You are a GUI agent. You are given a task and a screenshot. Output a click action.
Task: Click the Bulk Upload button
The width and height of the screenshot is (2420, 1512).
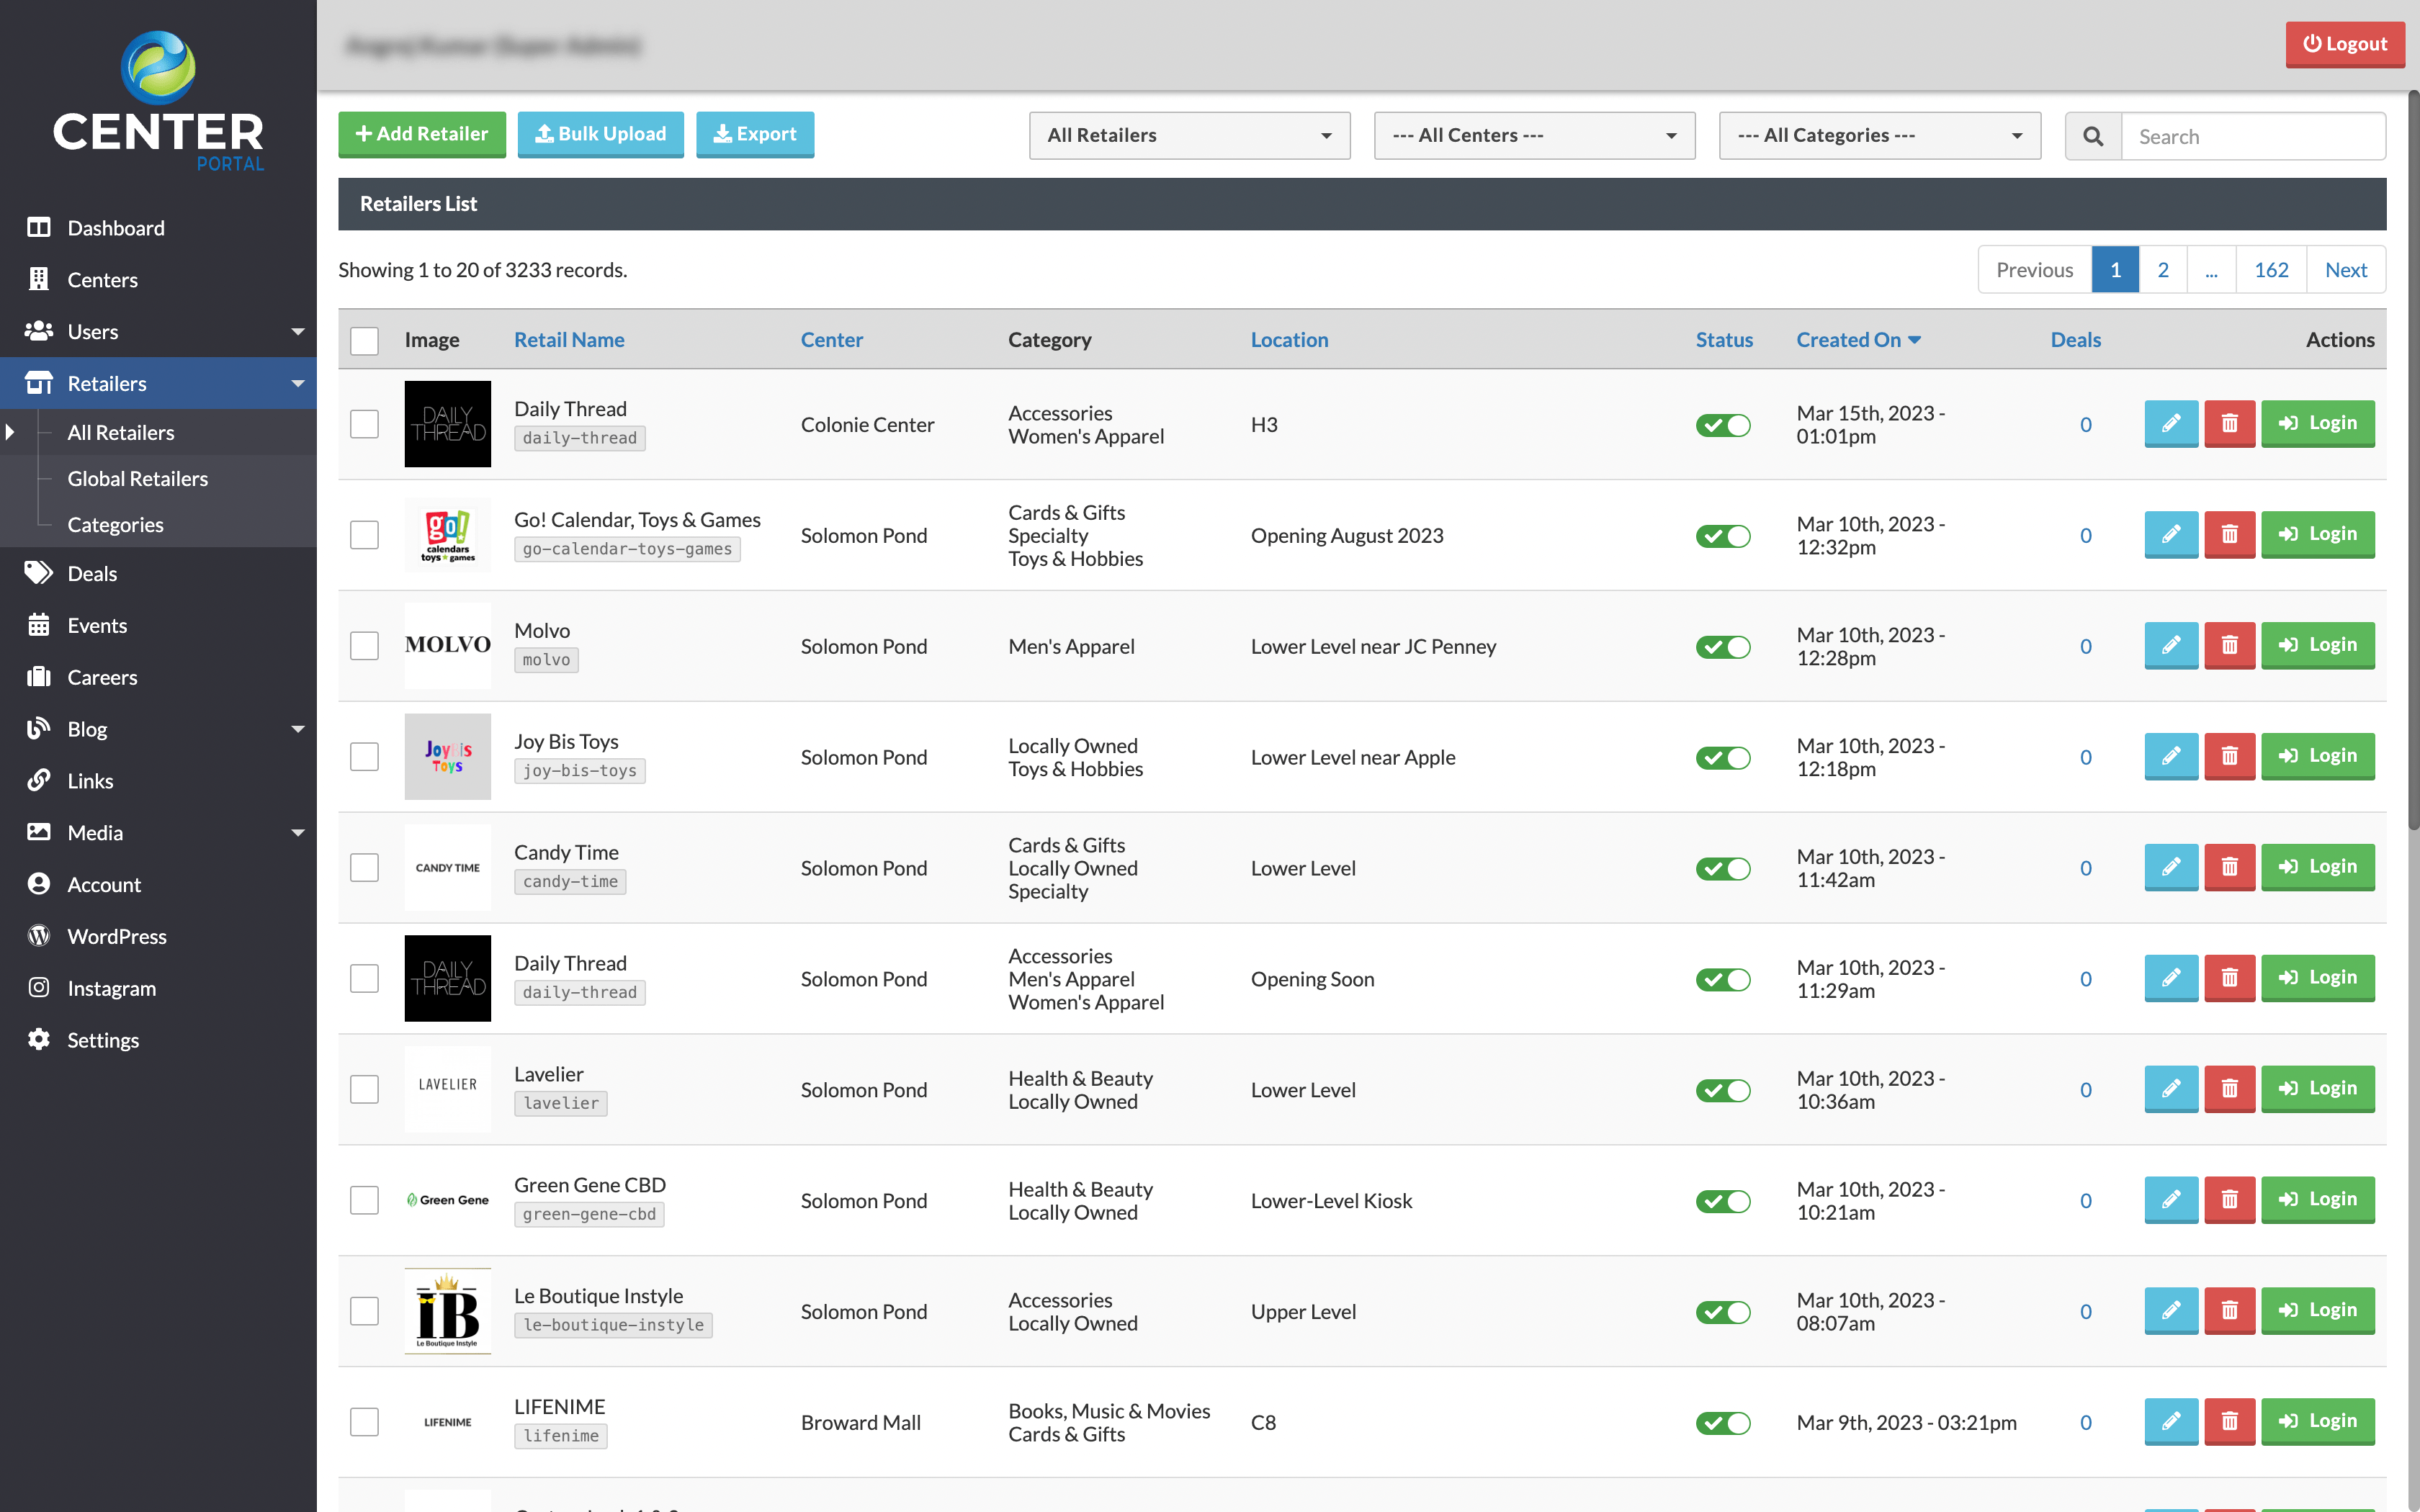click(x=601, y=134)
